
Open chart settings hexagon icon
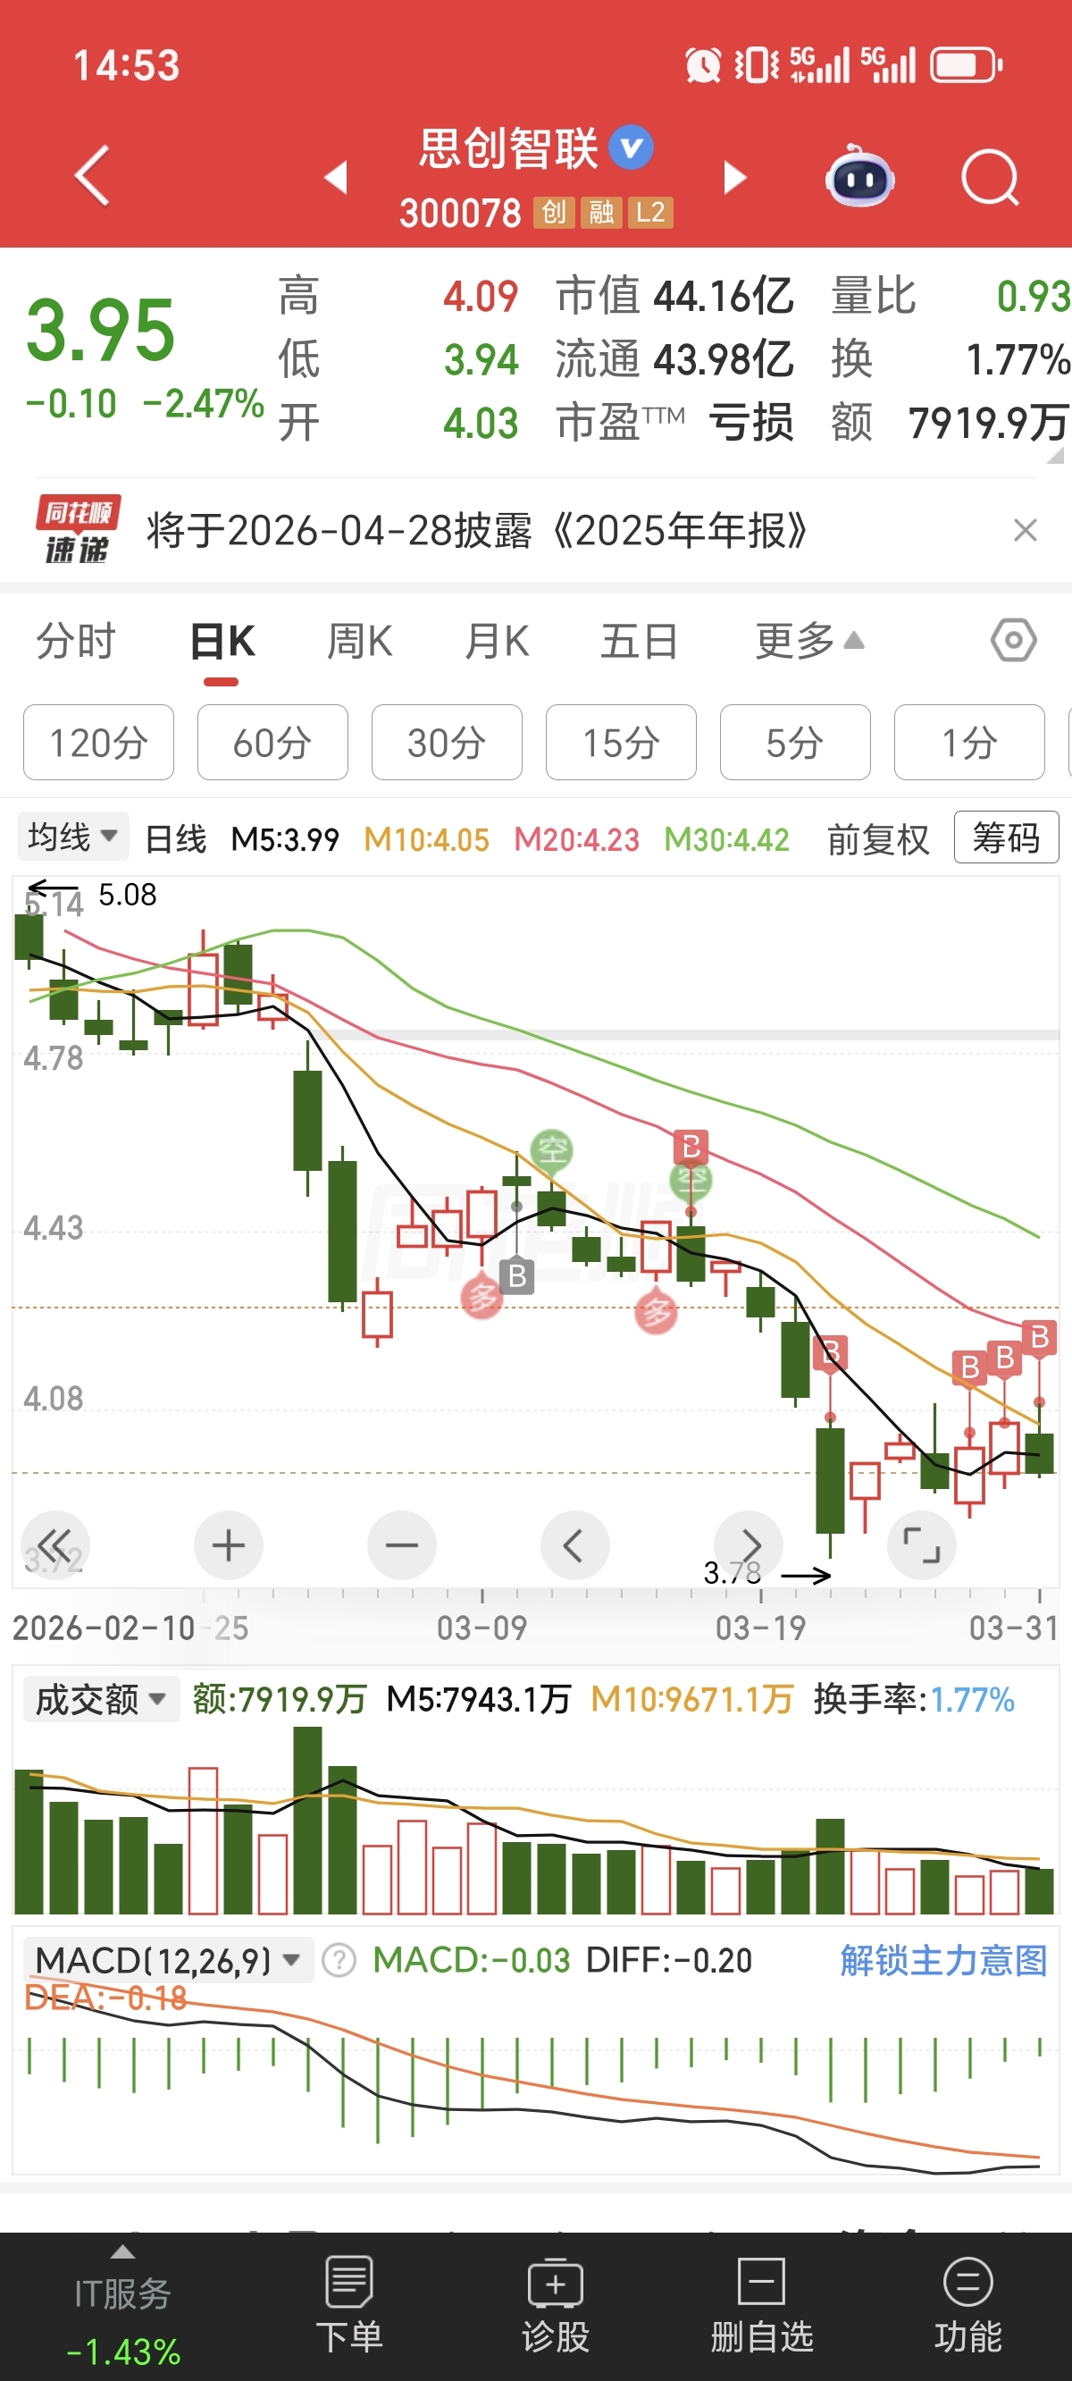coord(1014,640)
